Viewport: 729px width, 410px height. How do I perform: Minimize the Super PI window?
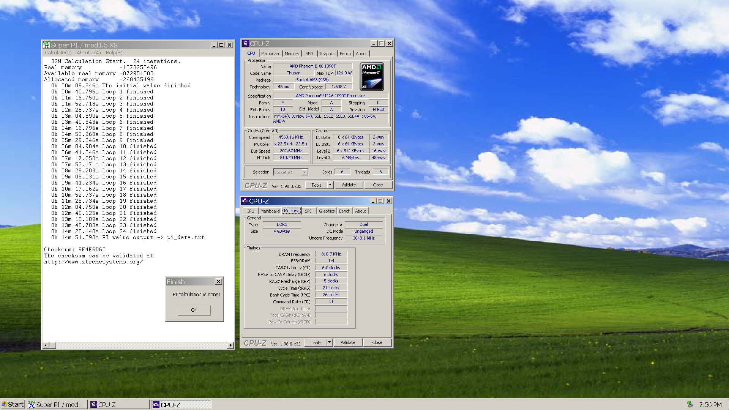click(214, 45)
